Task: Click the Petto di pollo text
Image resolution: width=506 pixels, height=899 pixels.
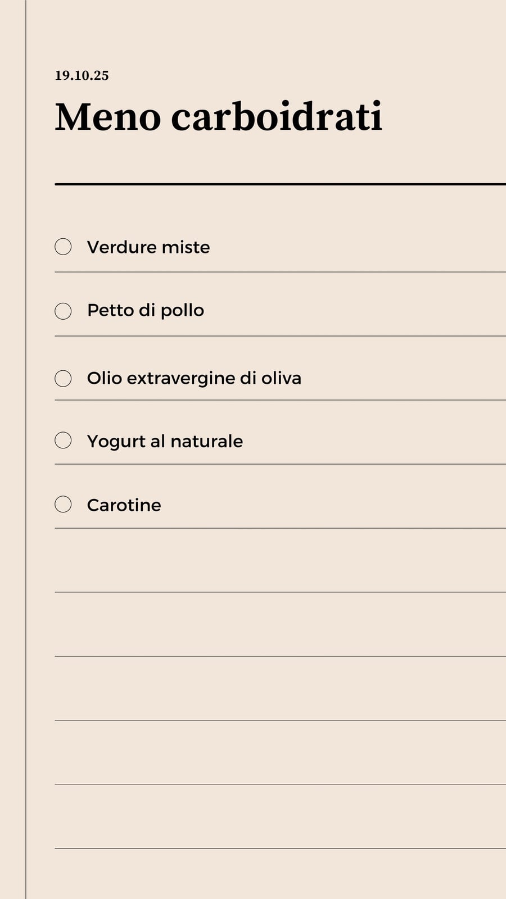Action: click(x=146, y=310)
